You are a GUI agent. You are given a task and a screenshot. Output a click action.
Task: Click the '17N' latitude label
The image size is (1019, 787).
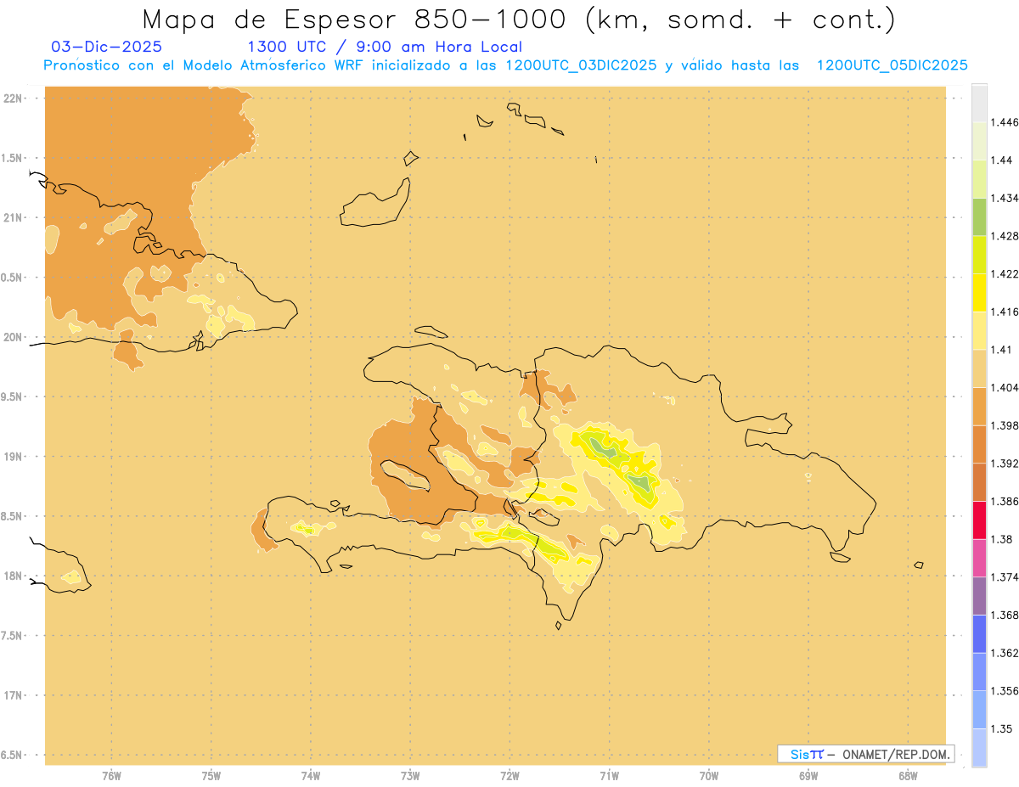(x=13, y=695)
